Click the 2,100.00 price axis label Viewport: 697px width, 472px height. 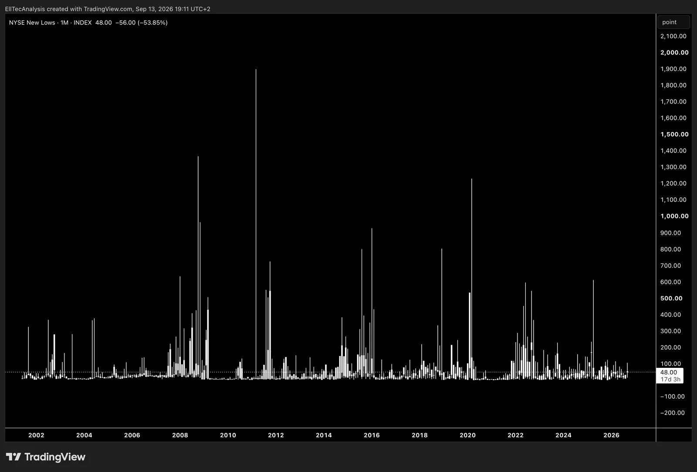coord(673,36)
